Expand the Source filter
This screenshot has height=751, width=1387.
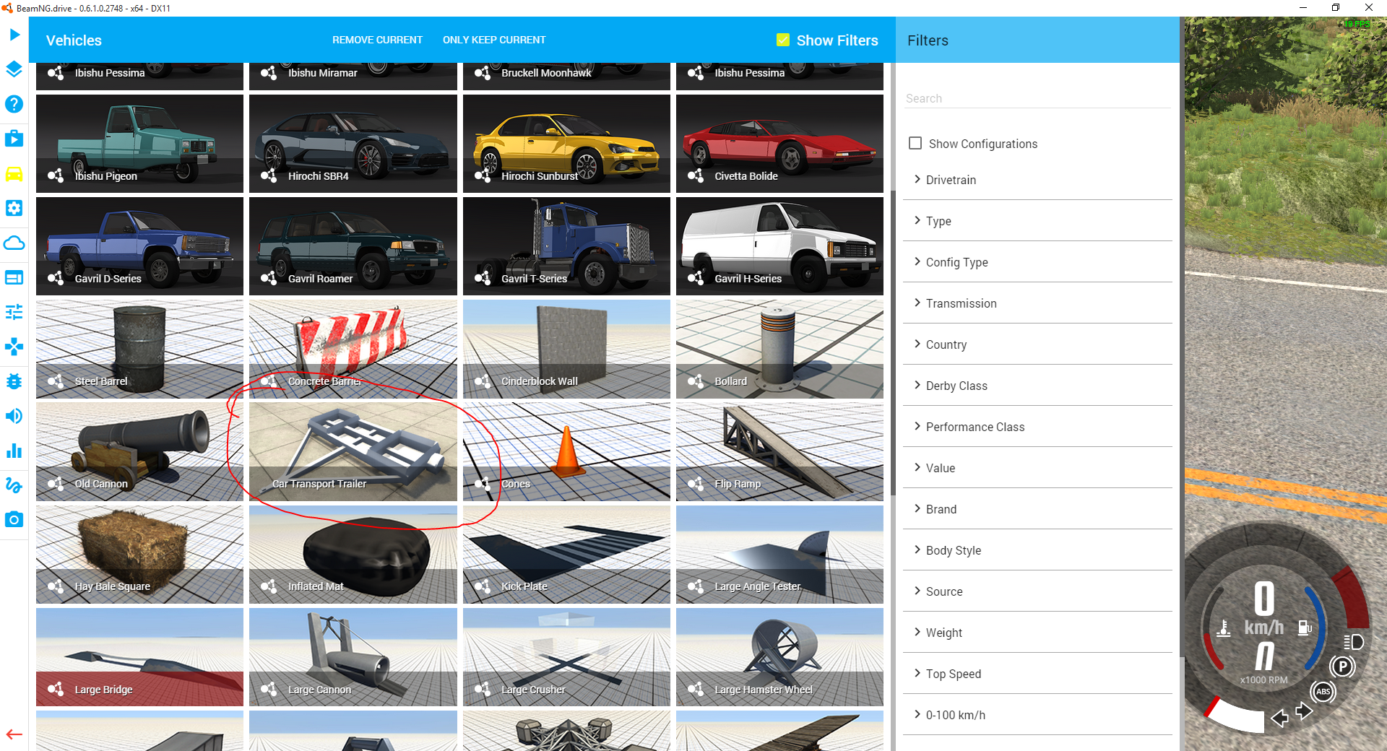(x=1037, y=591)
